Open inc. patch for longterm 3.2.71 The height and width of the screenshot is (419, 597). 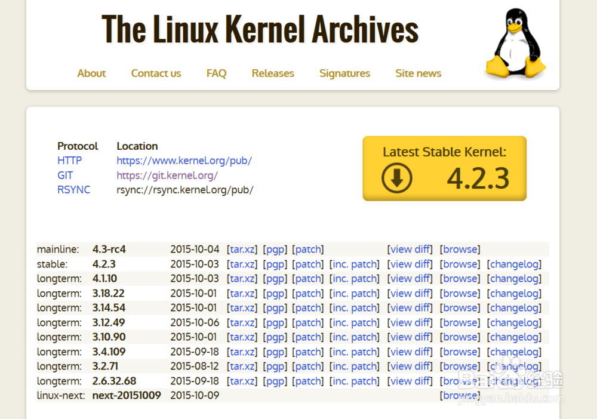(355, 366)
